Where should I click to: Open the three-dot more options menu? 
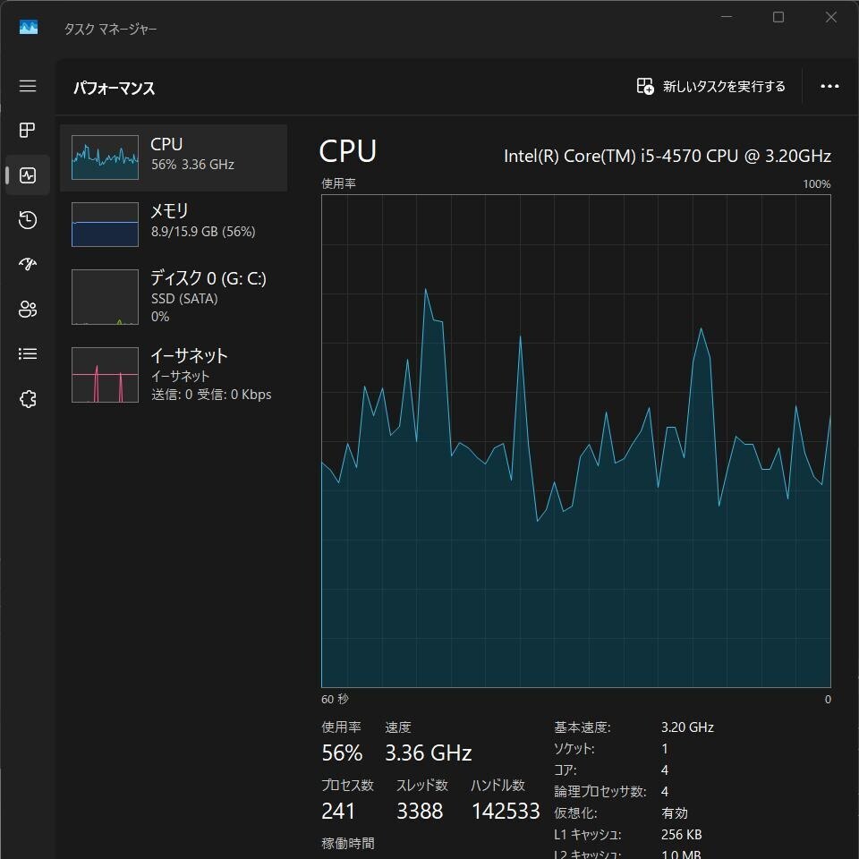click(829, 86)
